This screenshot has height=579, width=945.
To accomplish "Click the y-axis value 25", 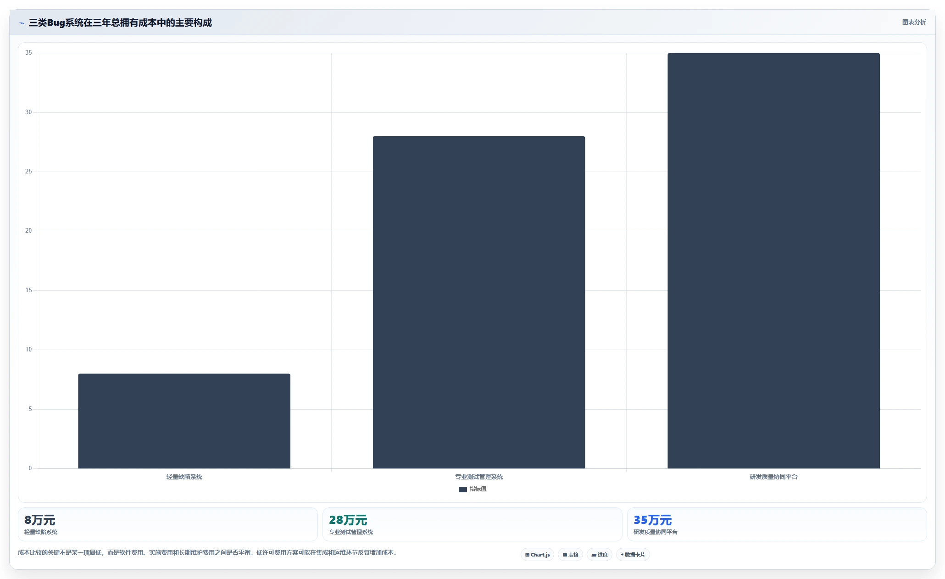I will click(28, 172).
